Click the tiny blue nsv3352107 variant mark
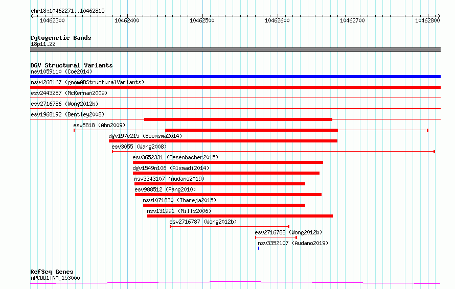 pyautogui.click(x=259, y=248)
